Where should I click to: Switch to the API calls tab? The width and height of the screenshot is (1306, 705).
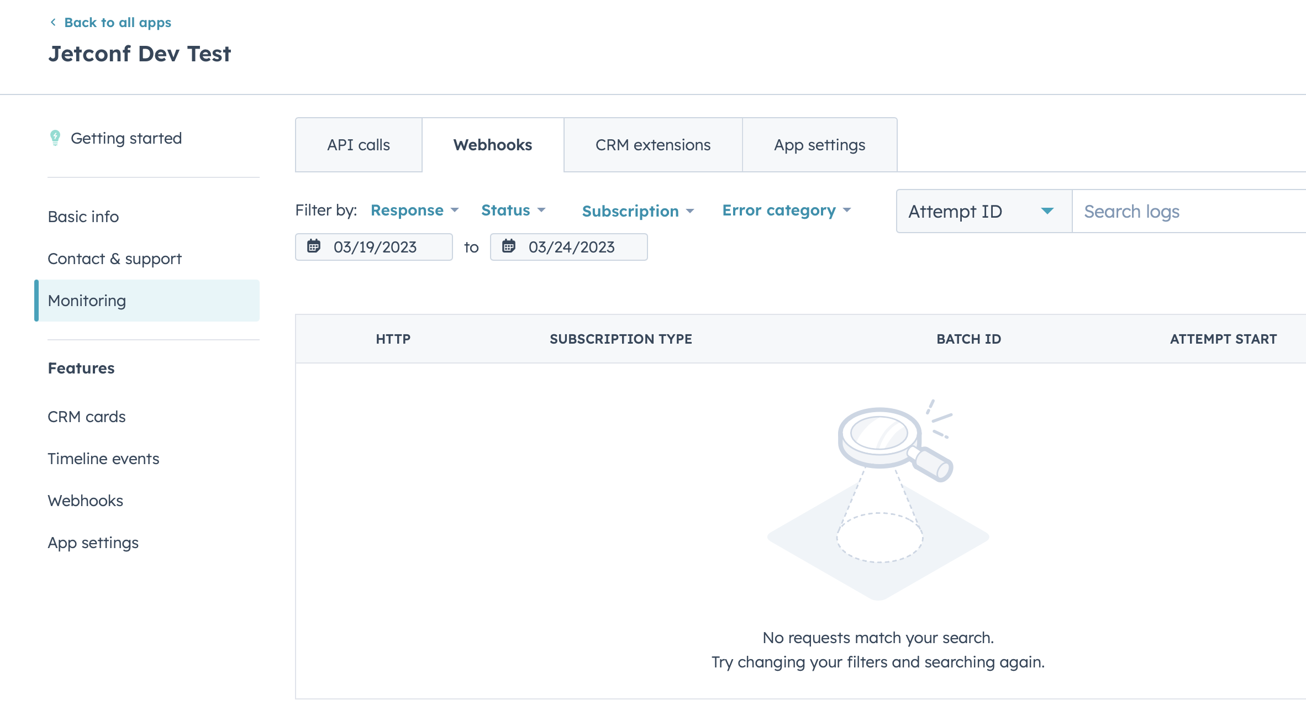pos(359,145)
